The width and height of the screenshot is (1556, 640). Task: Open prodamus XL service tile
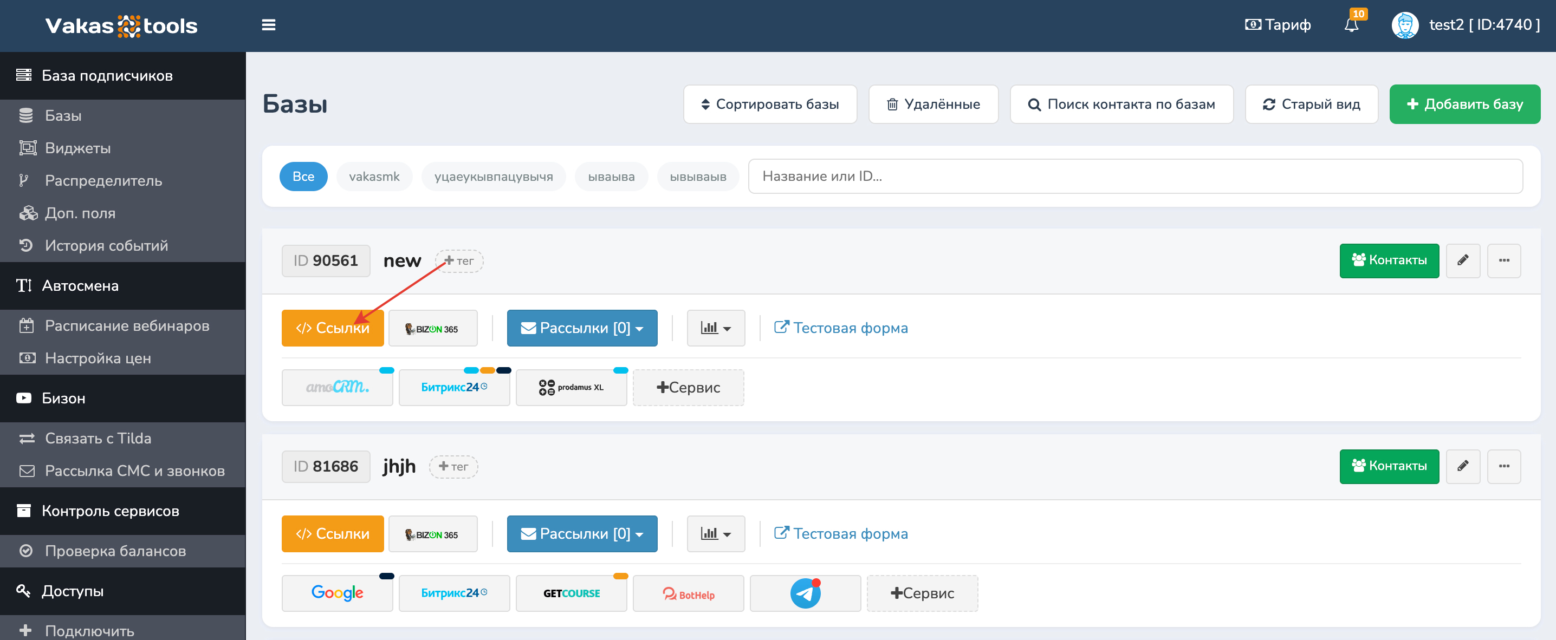[x=571, y=388]
